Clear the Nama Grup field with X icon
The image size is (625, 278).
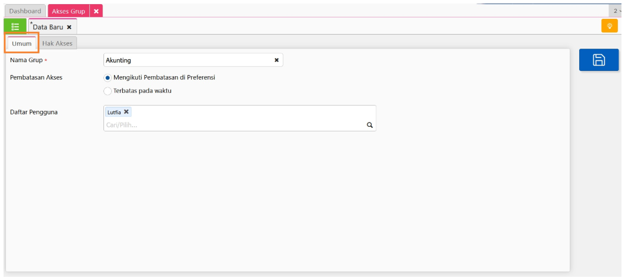(x=276, y=60)
